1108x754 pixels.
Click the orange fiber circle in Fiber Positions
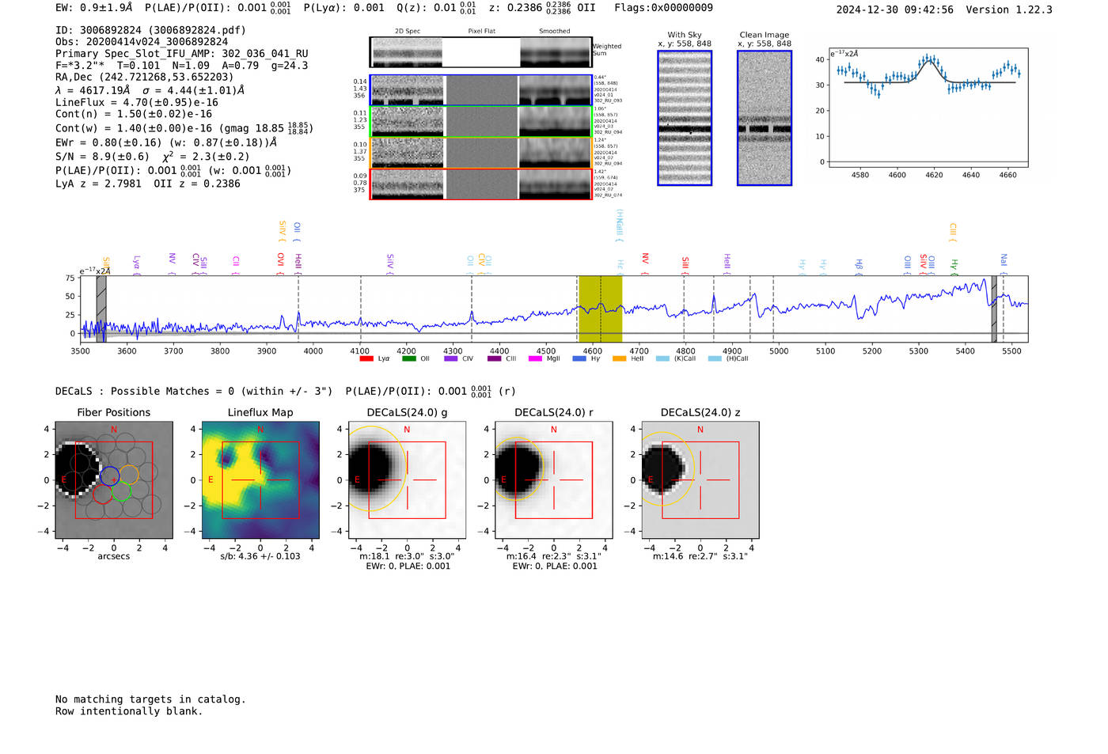(129, 475)
